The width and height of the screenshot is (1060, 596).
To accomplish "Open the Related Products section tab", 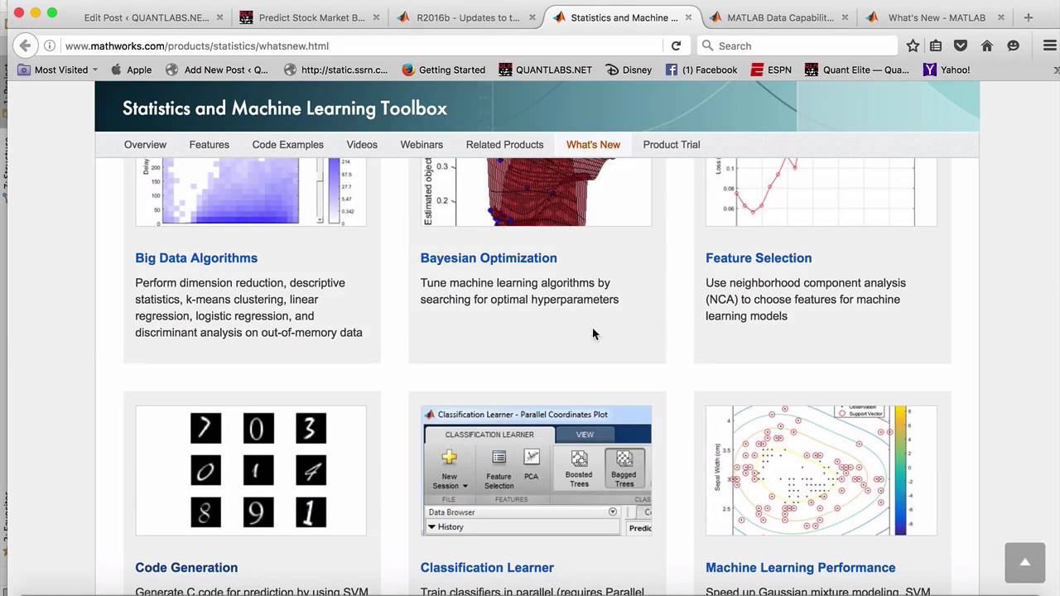I will (504, 145).
